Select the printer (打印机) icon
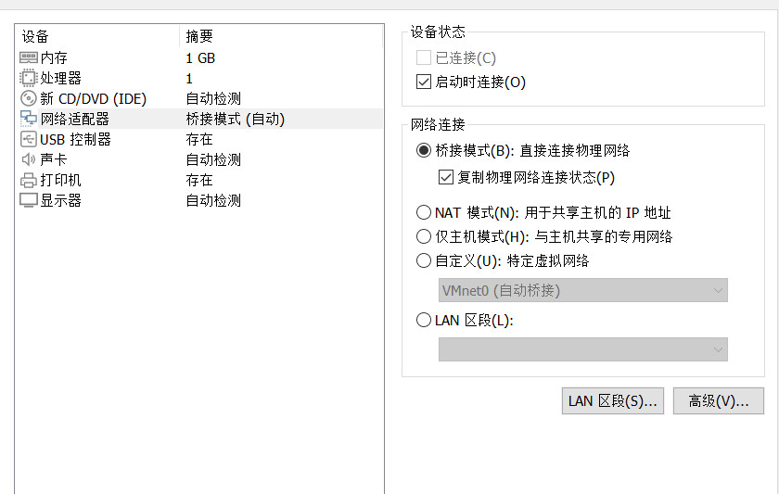 (x=29, y=180)
